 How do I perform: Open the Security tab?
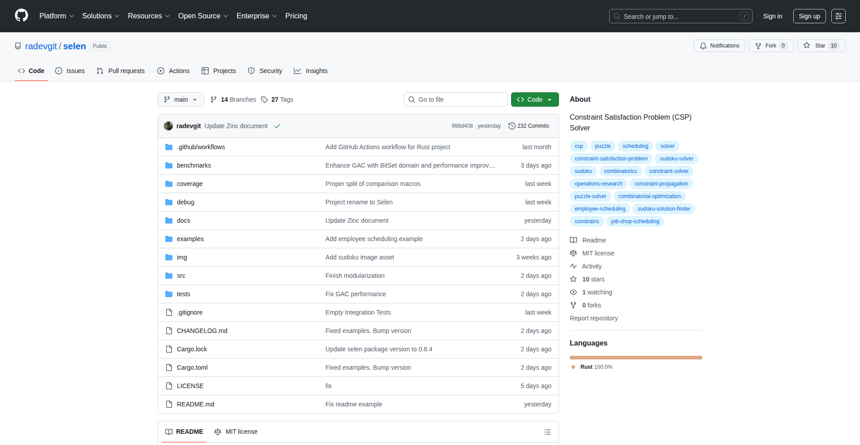[265, 71]
